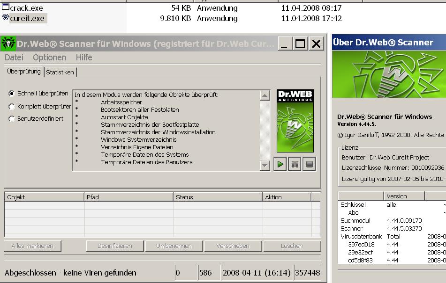Click the 9.810 KB file size
446x283 pixels.
coord(175,18)
